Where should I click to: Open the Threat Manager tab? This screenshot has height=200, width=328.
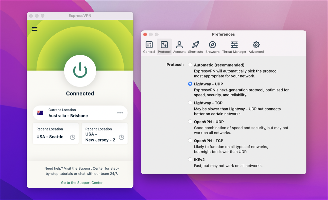(234, 47)
